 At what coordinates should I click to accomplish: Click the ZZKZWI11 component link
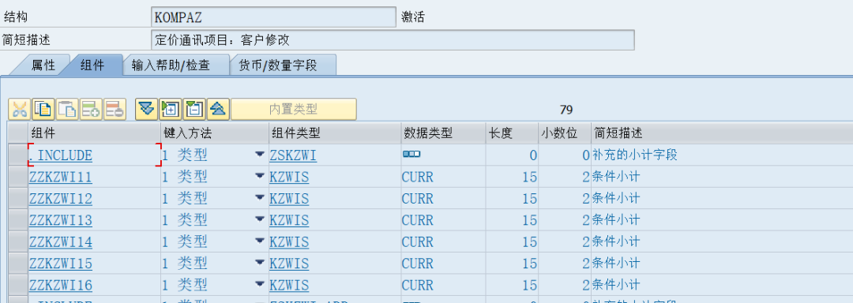[x=61, y=177]
